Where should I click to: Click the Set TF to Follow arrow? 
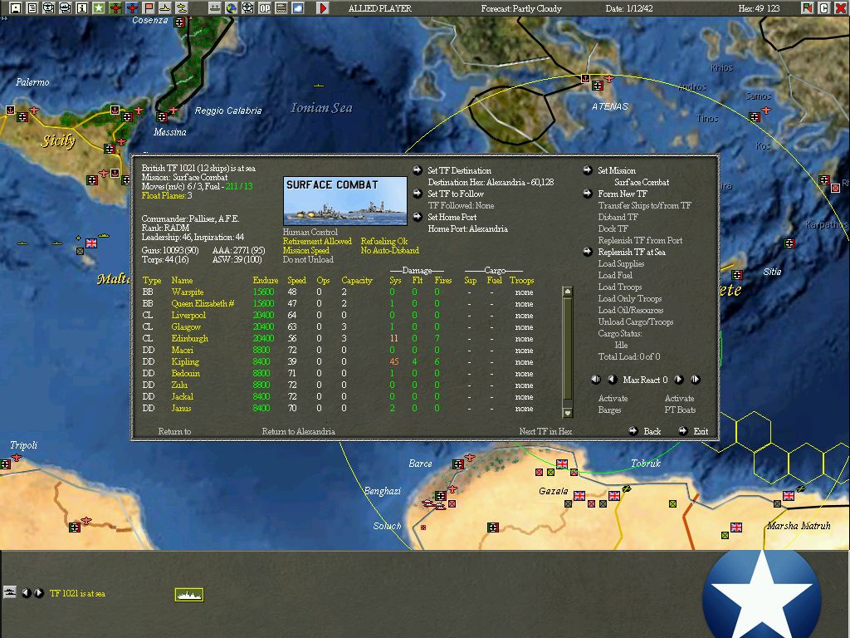tap(417, 193)
